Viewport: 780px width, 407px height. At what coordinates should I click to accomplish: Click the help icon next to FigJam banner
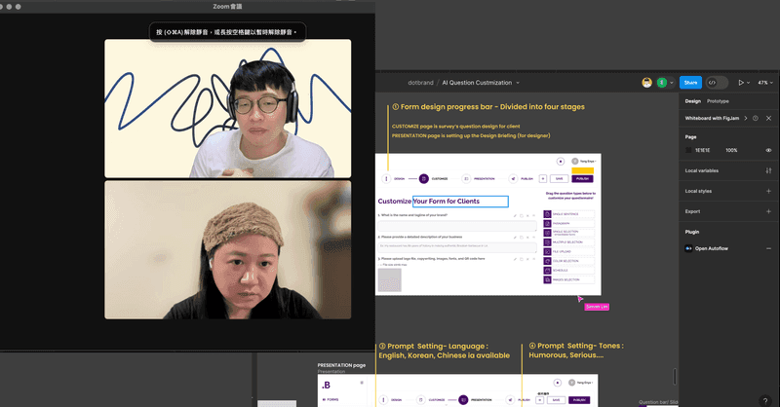tap(756, 118)
